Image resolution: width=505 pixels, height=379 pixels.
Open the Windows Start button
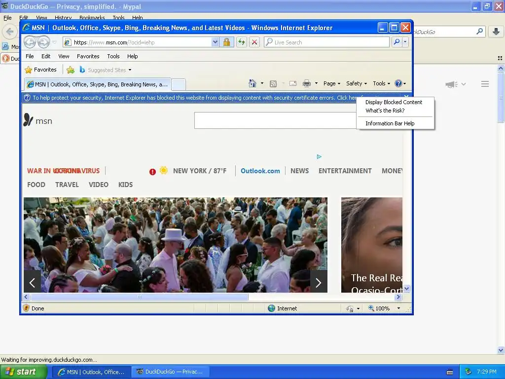(x=23, y=372)
